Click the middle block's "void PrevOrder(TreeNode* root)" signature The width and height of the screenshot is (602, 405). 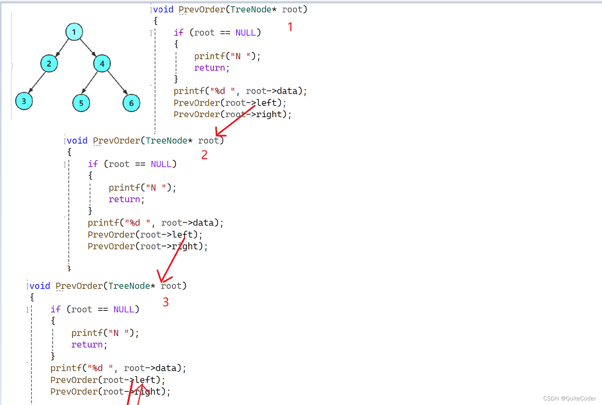145,141
